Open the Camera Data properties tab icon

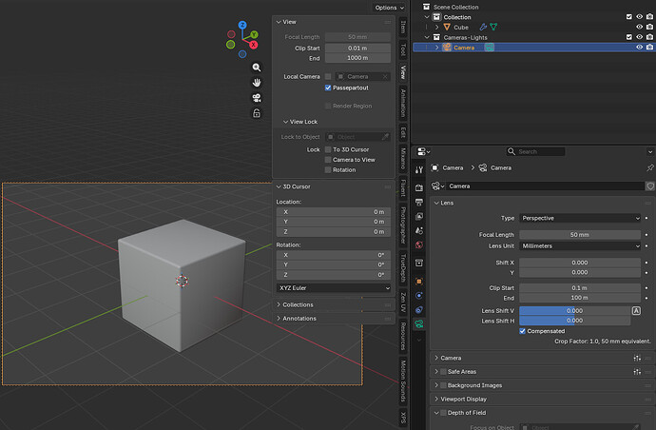coord(419,323)
